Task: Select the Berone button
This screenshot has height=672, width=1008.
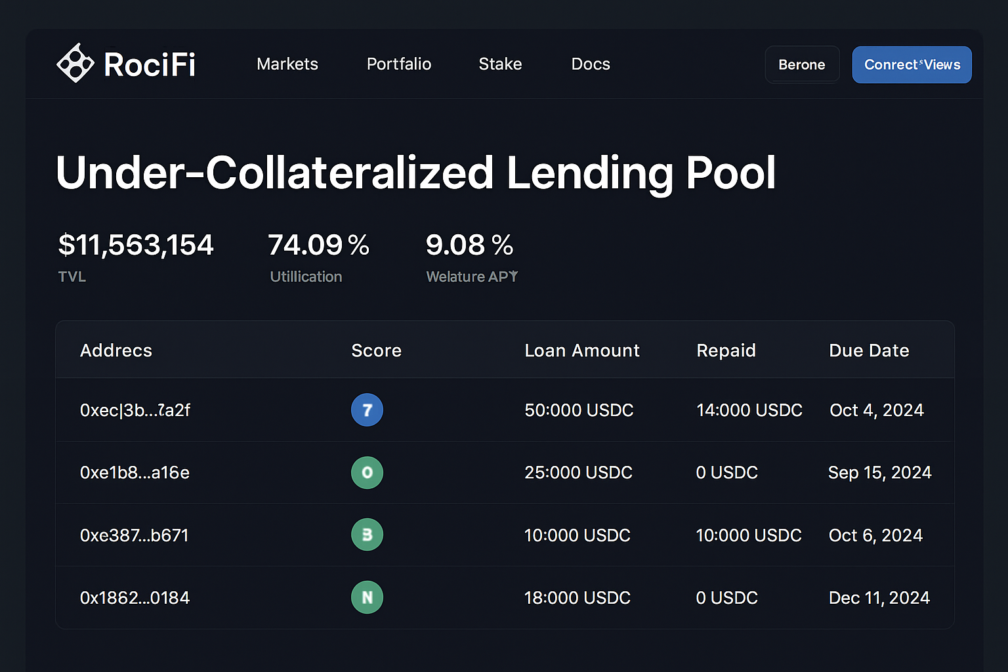Action: [802, 64]
